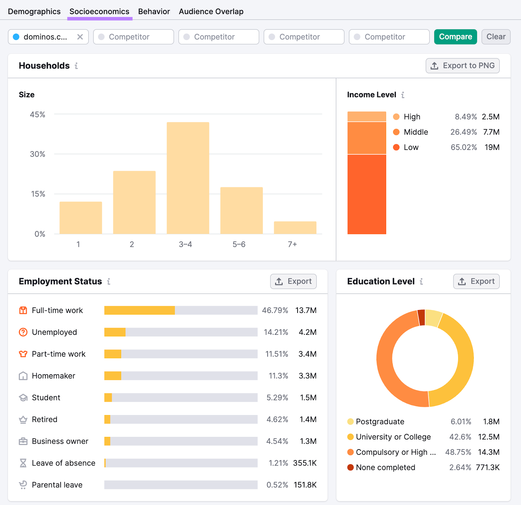Click the Business owner briefcase icon

[23, 441]
